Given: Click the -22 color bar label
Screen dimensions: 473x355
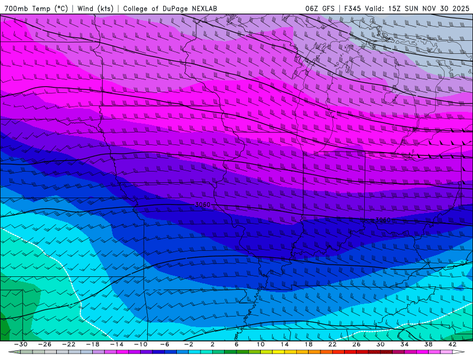Looking at the screenshot, I should [69, 344].
